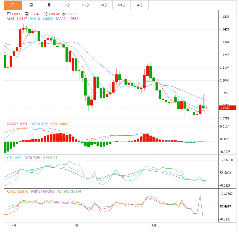This screenshot has height=233, width=239.
Task: Switch to the monthly 月 tab
Action: click(49, 5)
